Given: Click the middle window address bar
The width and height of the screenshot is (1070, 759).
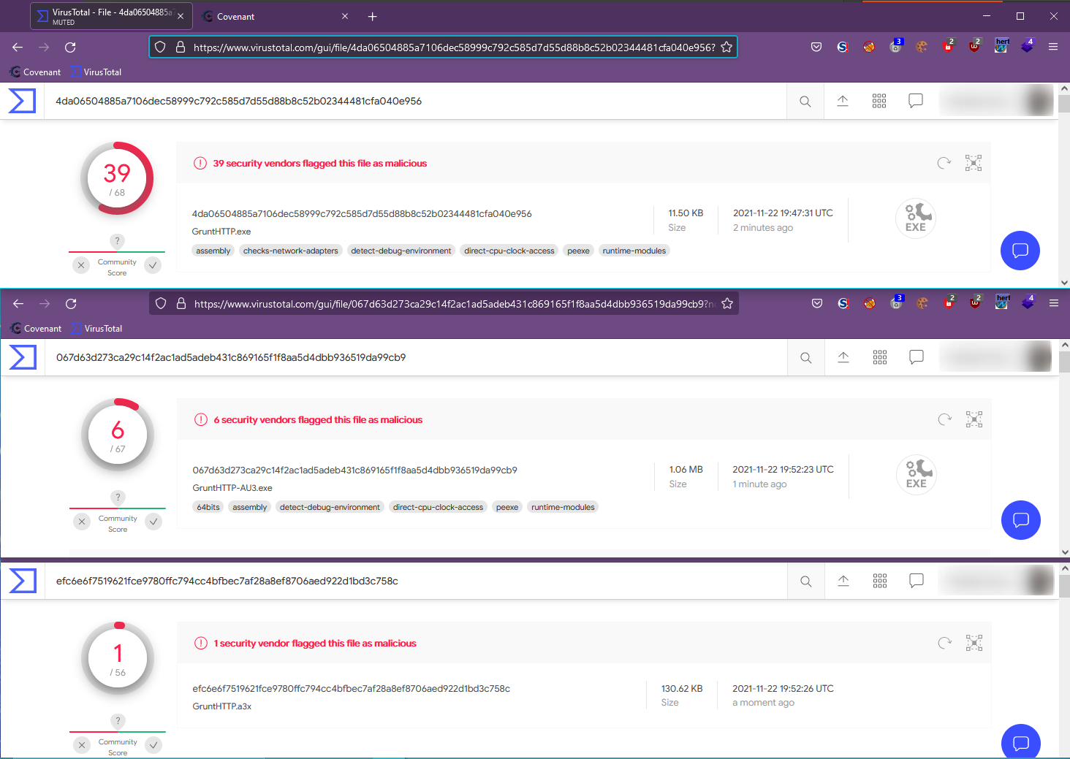Looking at the screenshot, I should 444,303.
